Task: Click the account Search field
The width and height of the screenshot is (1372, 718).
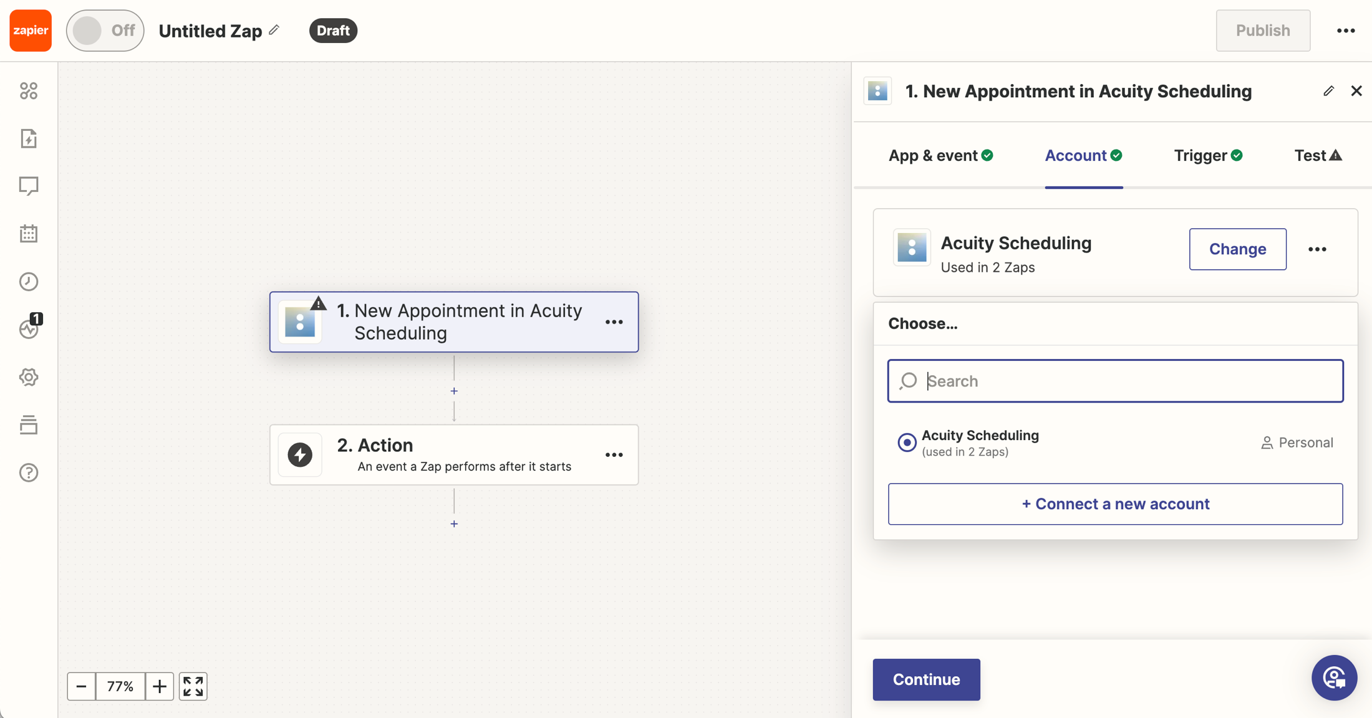Action: point(1123,381)
